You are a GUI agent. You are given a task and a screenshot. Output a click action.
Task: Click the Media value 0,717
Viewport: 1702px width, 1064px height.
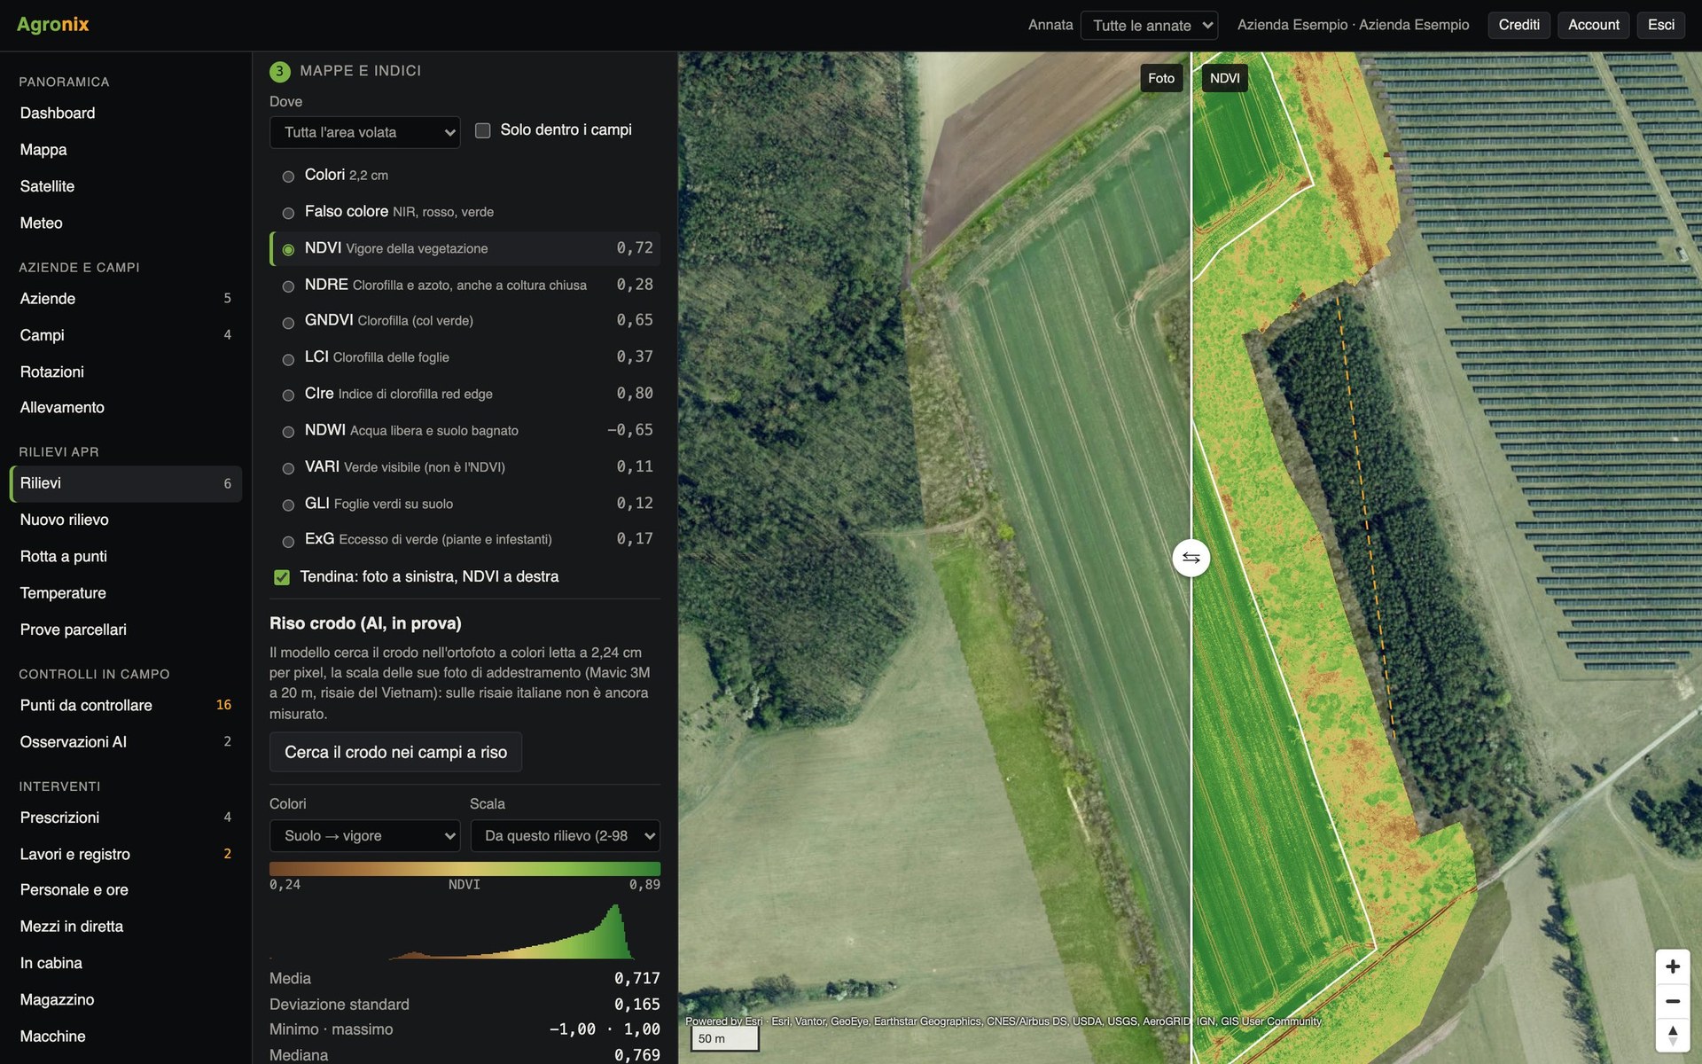pos(636,978)
